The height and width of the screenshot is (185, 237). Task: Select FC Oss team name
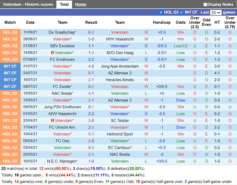[63, 141]
